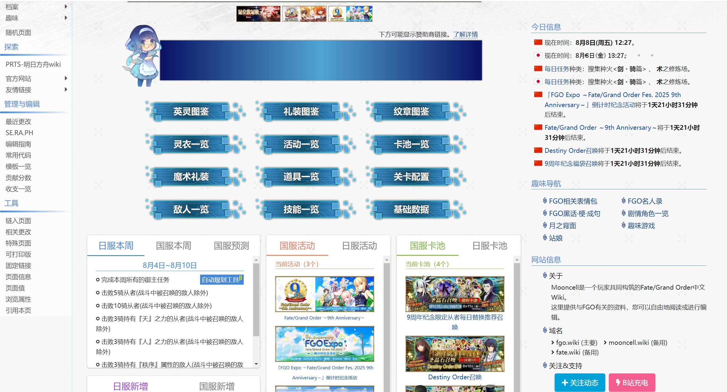Open the Destiny Order召唤 banner image

(455, 353)
